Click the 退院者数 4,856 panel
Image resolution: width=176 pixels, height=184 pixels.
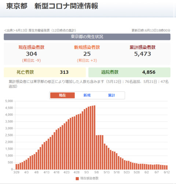(129, 72)
